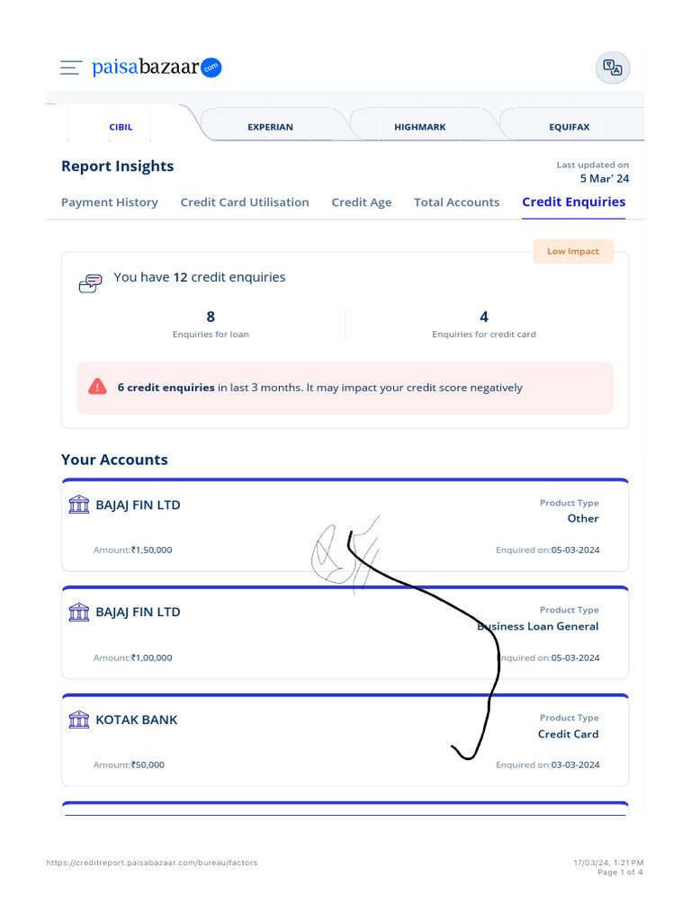Open the Credit Card Utilisation tab
Image resolution: width=691 pixels, height=921 pixels.
click(x=245, y=202)
